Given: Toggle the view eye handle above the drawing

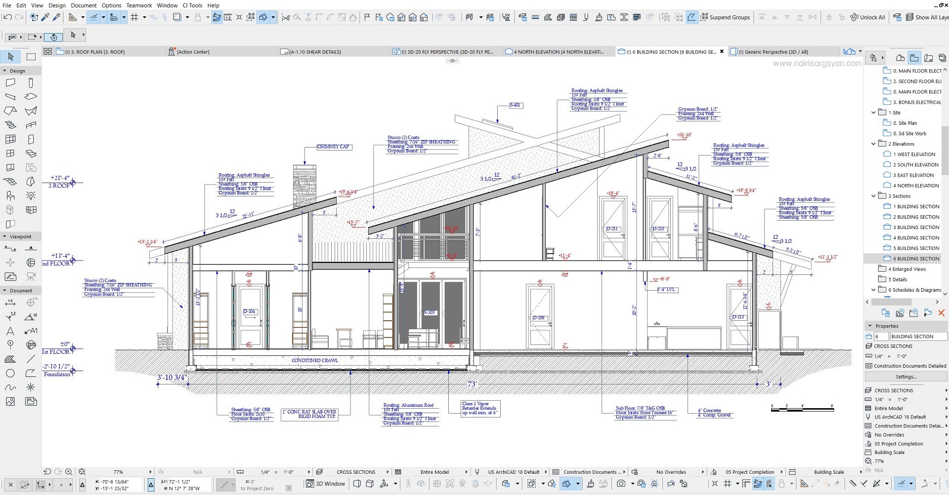Looking at the screenshot, I should (x=452, y=61).
